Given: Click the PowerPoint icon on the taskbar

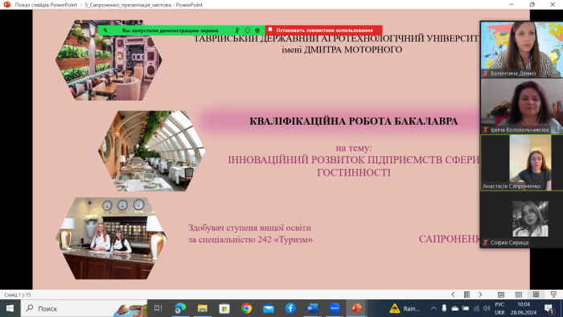Looking at the screenshot, I should [356, 308].
